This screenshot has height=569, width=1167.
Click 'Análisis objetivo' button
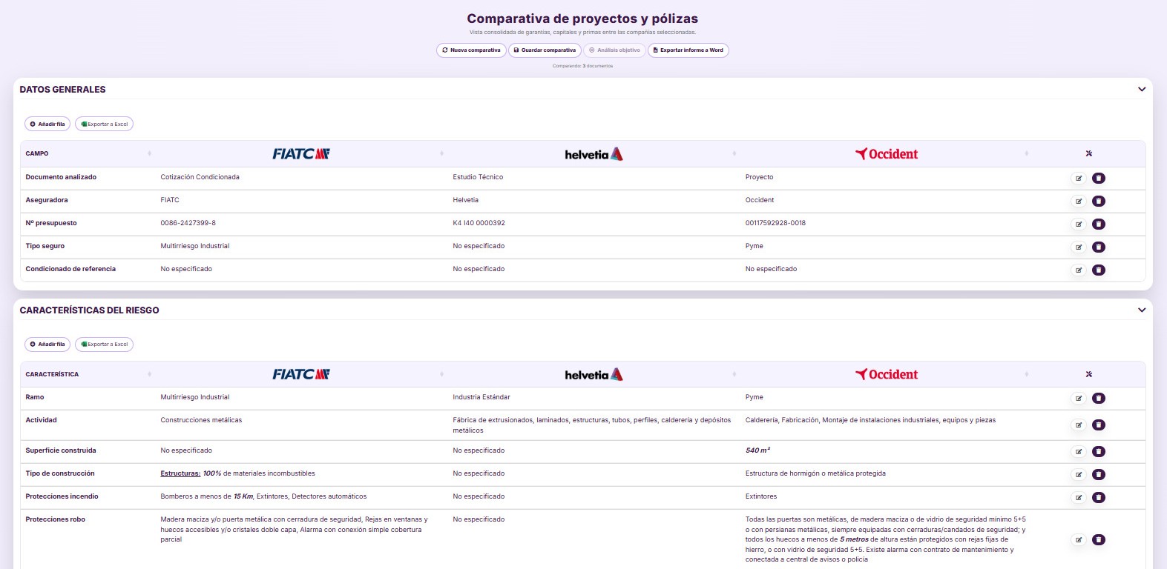coord(614,50)
